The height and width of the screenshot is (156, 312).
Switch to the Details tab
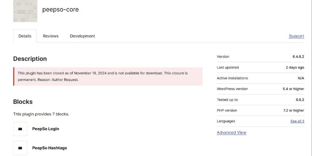[25, 36]
